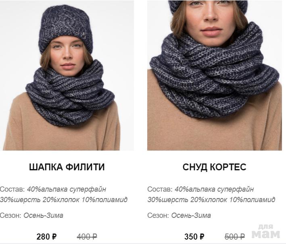Select the 350 ₽ sale price

click(x=194, y=237)
